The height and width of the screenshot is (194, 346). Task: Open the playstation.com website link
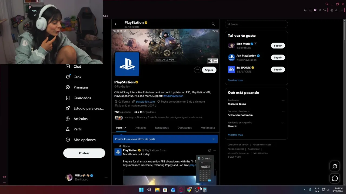tap(145, 102)
